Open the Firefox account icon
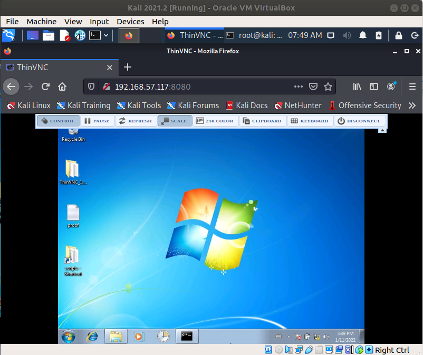 pyautogui.click(x=391, y=87)
